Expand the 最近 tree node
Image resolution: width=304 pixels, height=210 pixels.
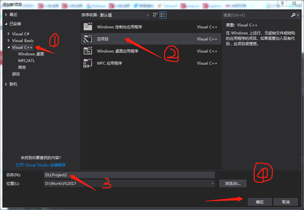tap(6, 15)
